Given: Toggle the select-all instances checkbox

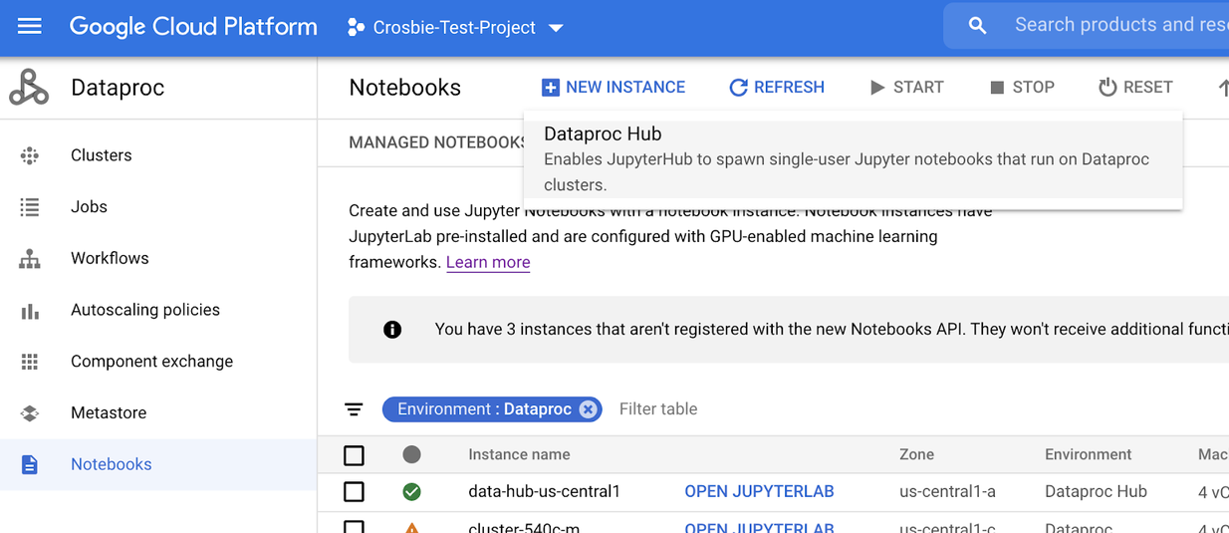Looking at the screenshot, I should [x=354, y=455].
